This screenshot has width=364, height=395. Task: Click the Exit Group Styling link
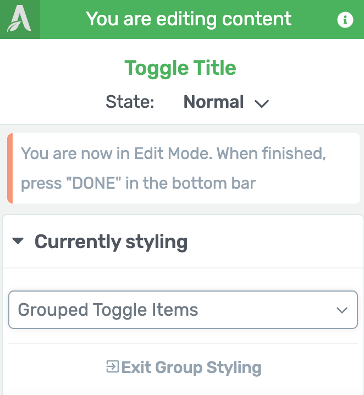[x=184, y=367]
